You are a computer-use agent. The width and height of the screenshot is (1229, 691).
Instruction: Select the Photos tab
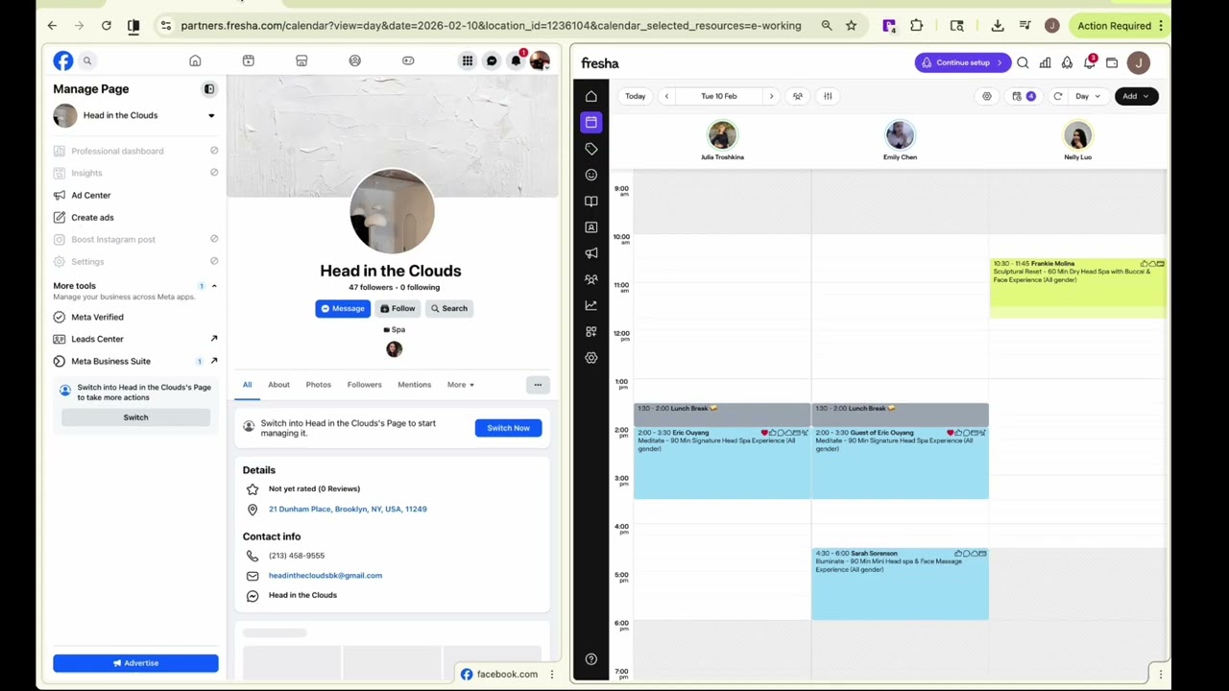pyautogui.click(x=319, y=385)
